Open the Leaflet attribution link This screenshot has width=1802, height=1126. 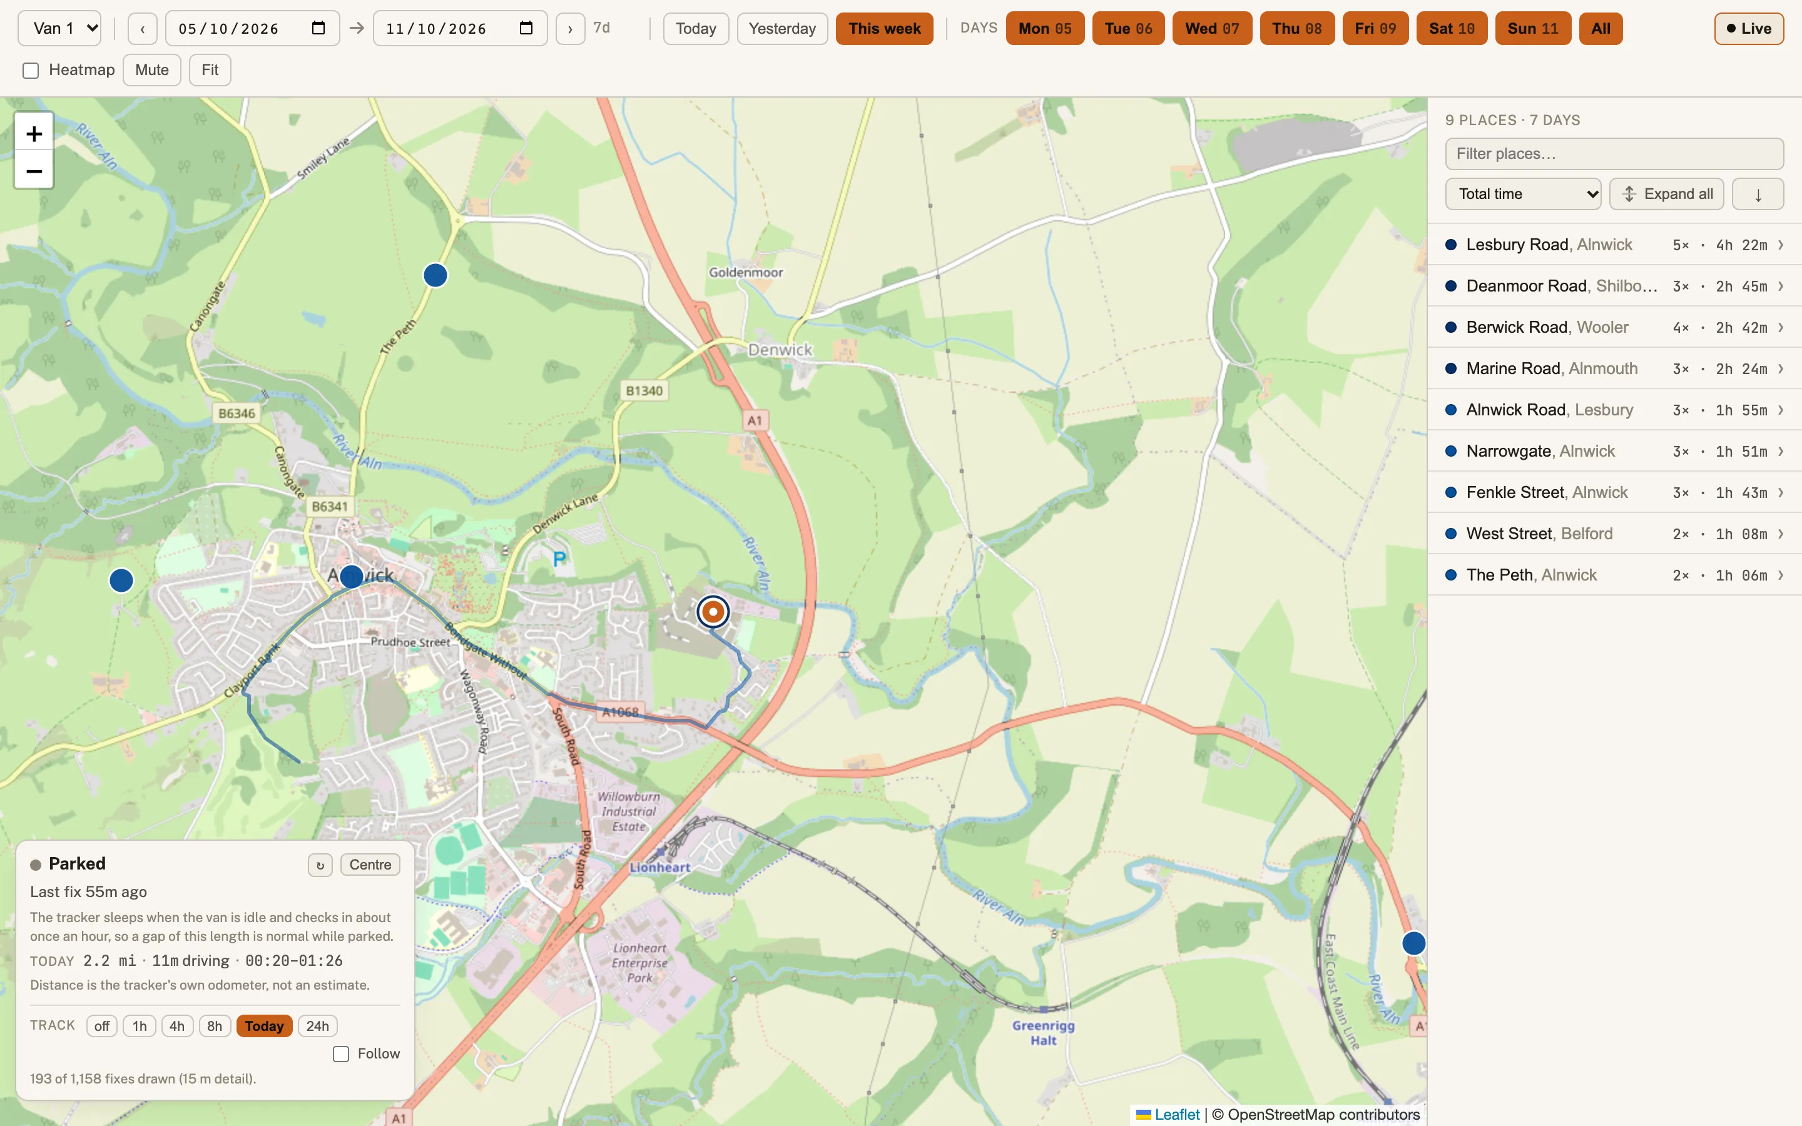coord(1176,1114)
